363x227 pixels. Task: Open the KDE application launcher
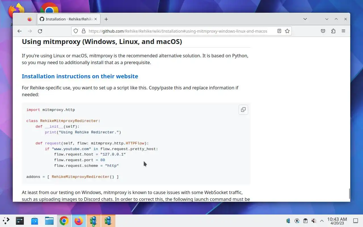click(x=6, y=221)
